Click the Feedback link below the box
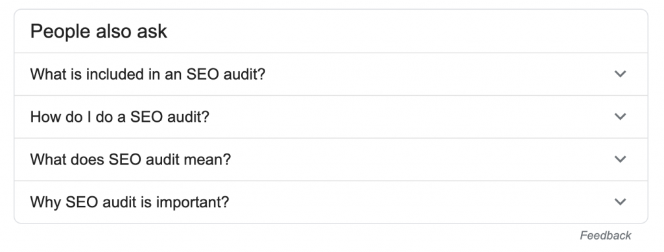Image resolution: width=664 pixels, height=252 pixels. 606,236
